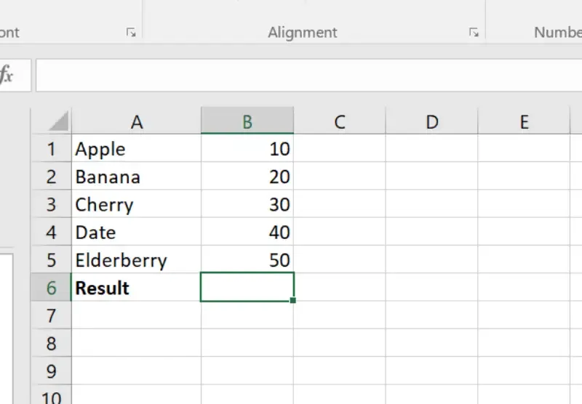Image resolution: width=582 pixels, height=404 pixels.
Task: Select column D header
Action: click(431, 122)
